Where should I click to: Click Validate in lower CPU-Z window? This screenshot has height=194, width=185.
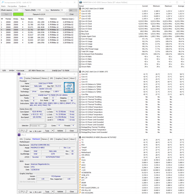click(x=60, y=191)
